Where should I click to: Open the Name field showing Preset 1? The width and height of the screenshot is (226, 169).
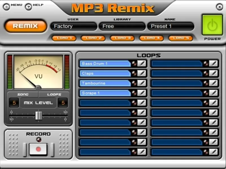171,26
